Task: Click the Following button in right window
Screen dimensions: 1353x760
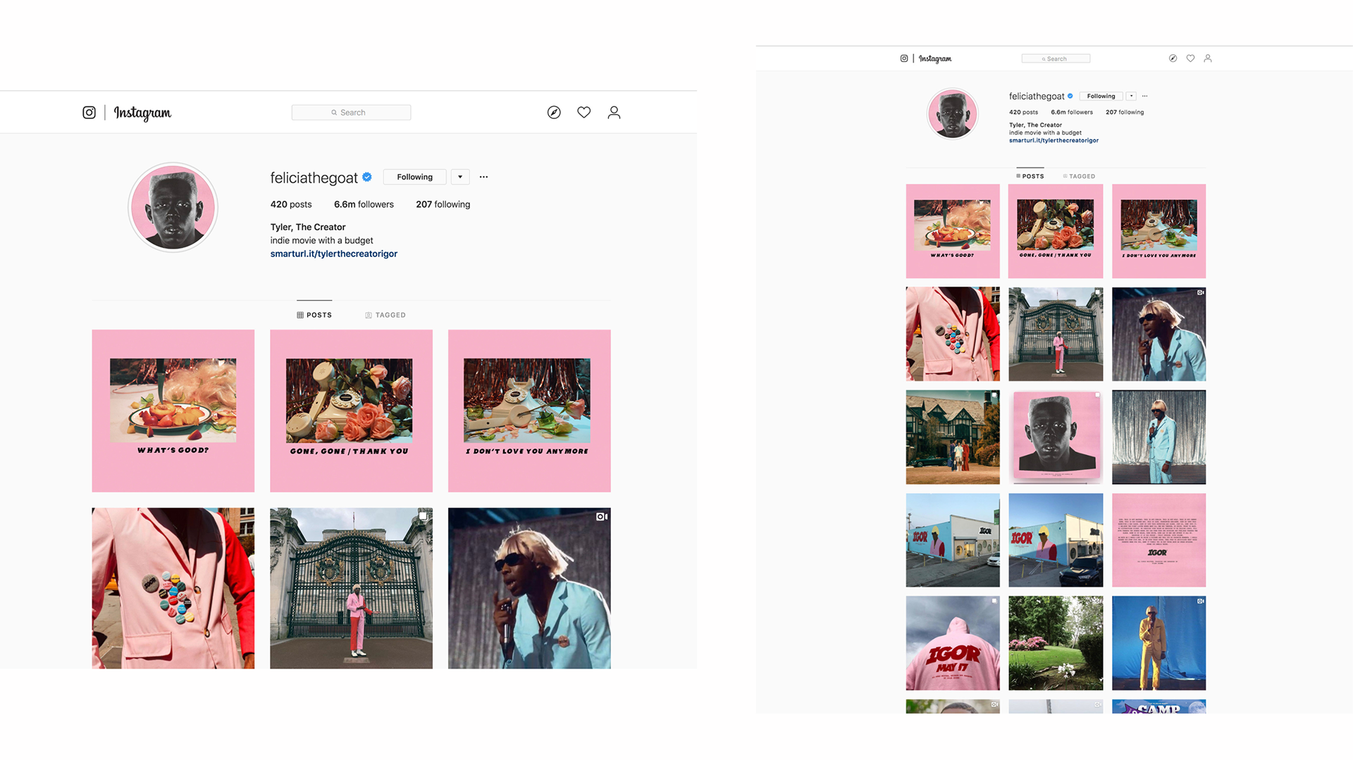Action: [x=1101, y=96]
